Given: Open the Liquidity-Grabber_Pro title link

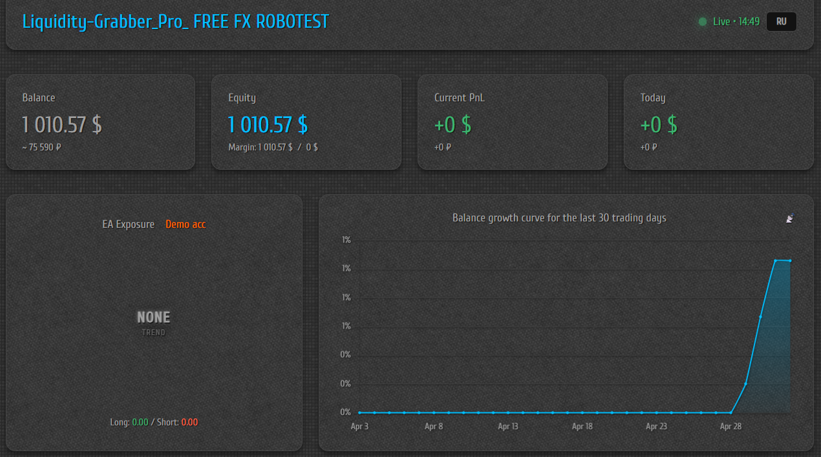Looking at the screenshot, I should click(x=176, y=21).
